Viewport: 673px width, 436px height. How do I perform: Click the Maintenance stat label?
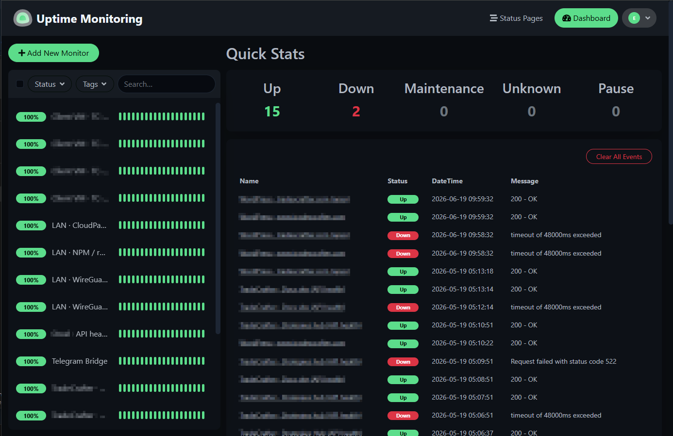[444, 88]
